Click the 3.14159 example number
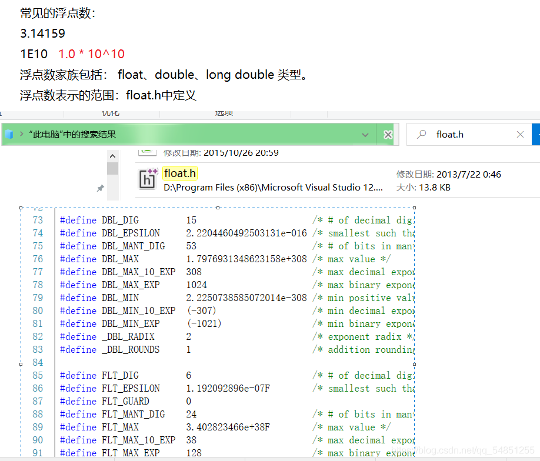The image size is (540, 461). coord(43,34)
